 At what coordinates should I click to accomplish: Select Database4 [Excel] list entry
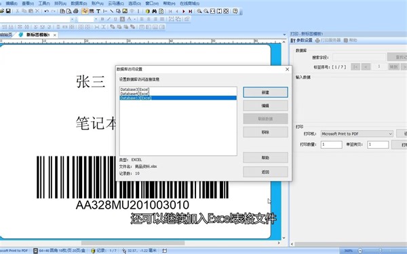pyautogui.click(x=178, y=93)
